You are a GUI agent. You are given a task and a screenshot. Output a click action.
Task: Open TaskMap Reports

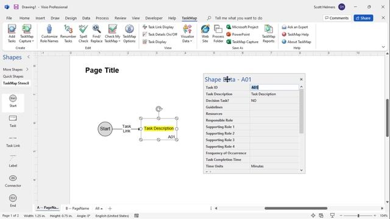[268, 33]
